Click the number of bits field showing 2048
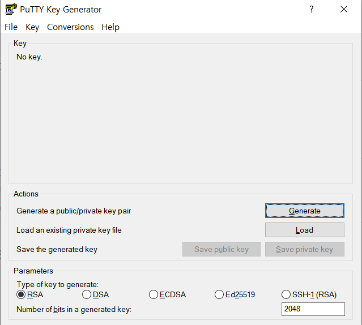Image resolution: width=362 pixels, height=325 pixels. [x=313, y=309]
